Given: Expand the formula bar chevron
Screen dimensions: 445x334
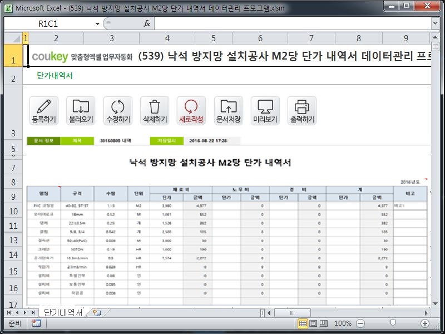Looking at the screenshot, I should click(435, 23).
